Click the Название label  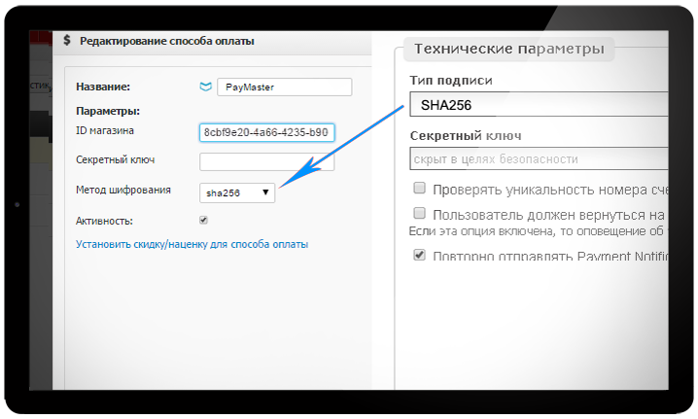point(102,87)
